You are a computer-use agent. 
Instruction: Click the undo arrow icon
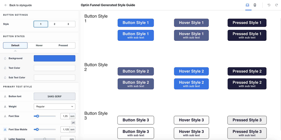pyautogui.click(x=269, y=5)
